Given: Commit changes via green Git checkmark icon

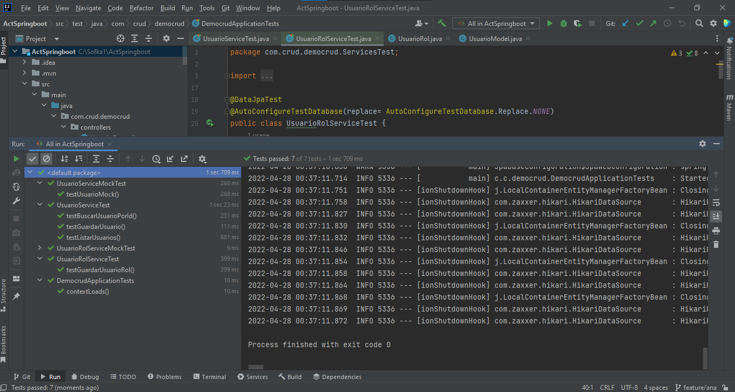Looking at the screenshot, I should click(639, 23).
